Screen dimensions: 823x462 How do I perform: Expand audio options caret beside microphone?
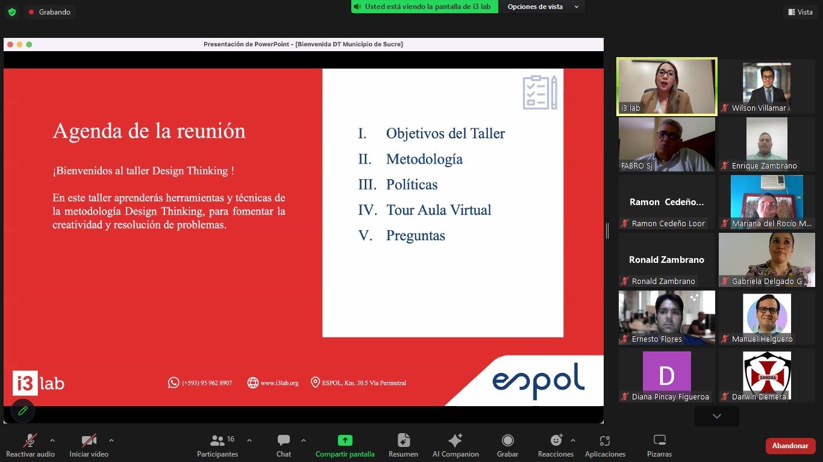pyautogui.click(x=52, y=440)
